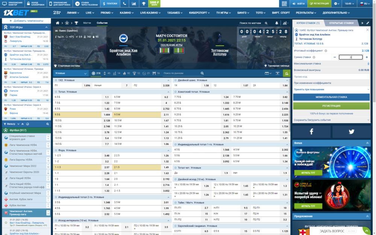Favorite the Тайм / Матч. Угловые market star

[176, 203]
